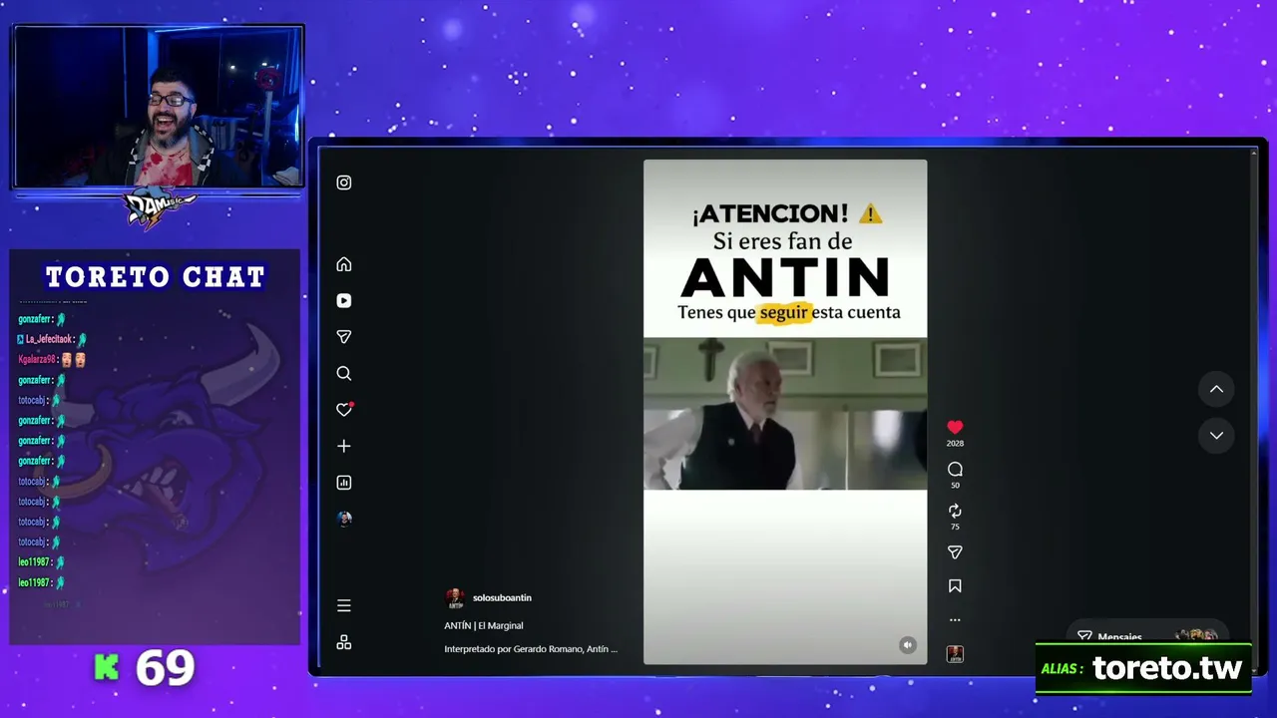This screenshot has width=1277, height=718.
Task: Toggle the reel's sound with the mute button
Action: (x=908, y=645)
